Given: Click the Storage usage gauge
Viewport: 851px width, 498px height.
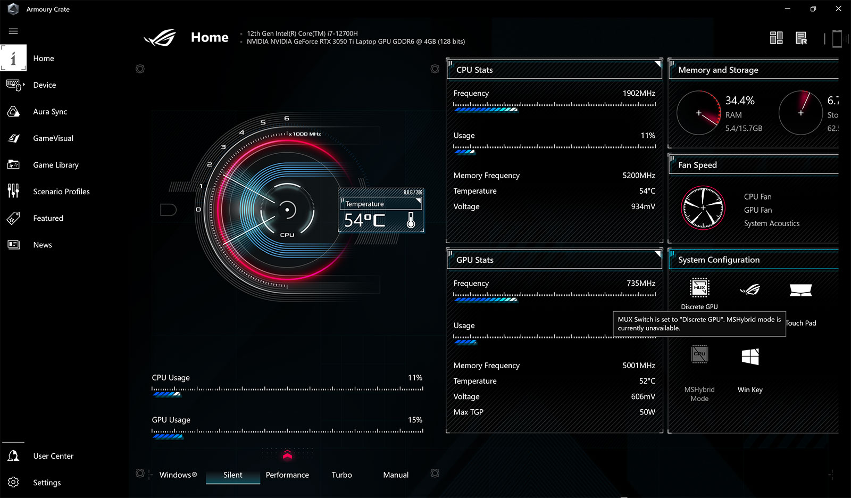Looking at the screenshot, I should (800, 113).
